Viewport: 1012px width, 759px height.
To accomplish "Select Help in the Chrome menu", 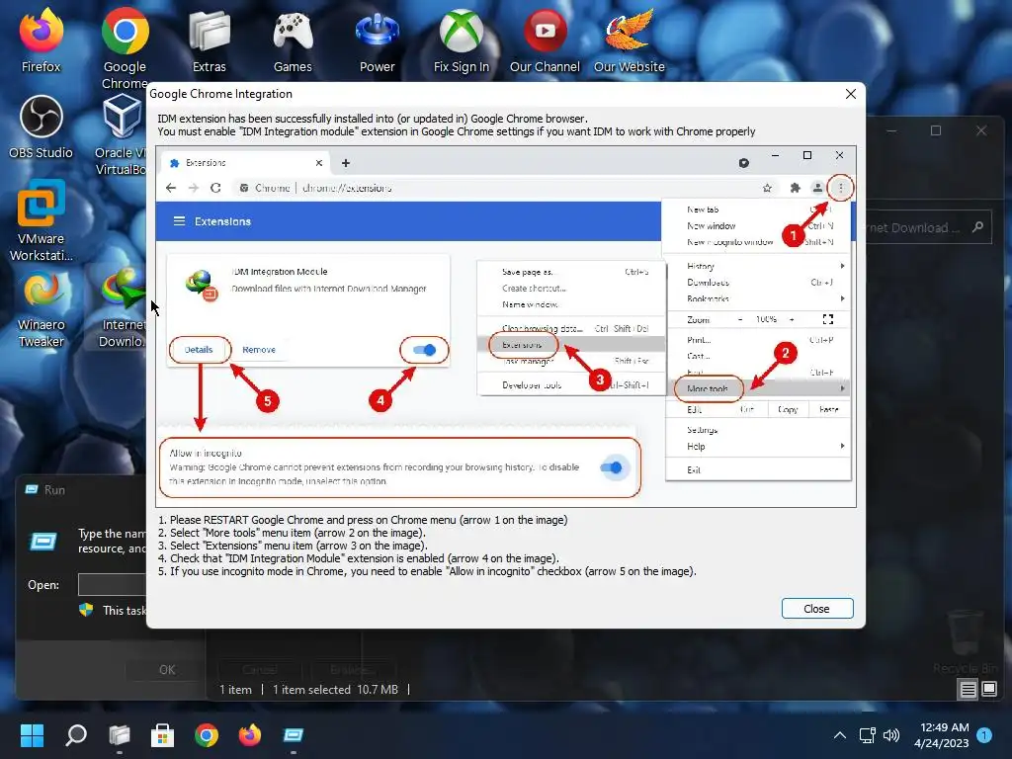I will coord(758,447).
